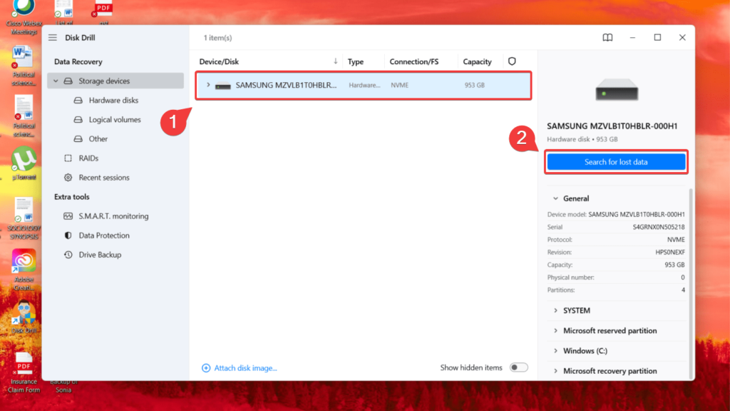Click the shield column header icon
This screenshot has width=730, height=411.
512,62
